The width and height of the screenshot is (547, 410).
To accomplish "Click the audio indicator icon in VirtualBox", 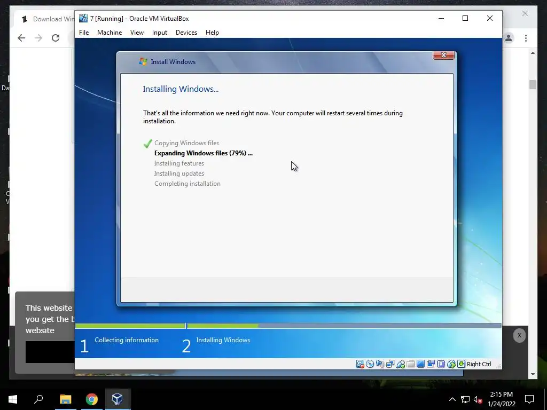I will 380,364.
